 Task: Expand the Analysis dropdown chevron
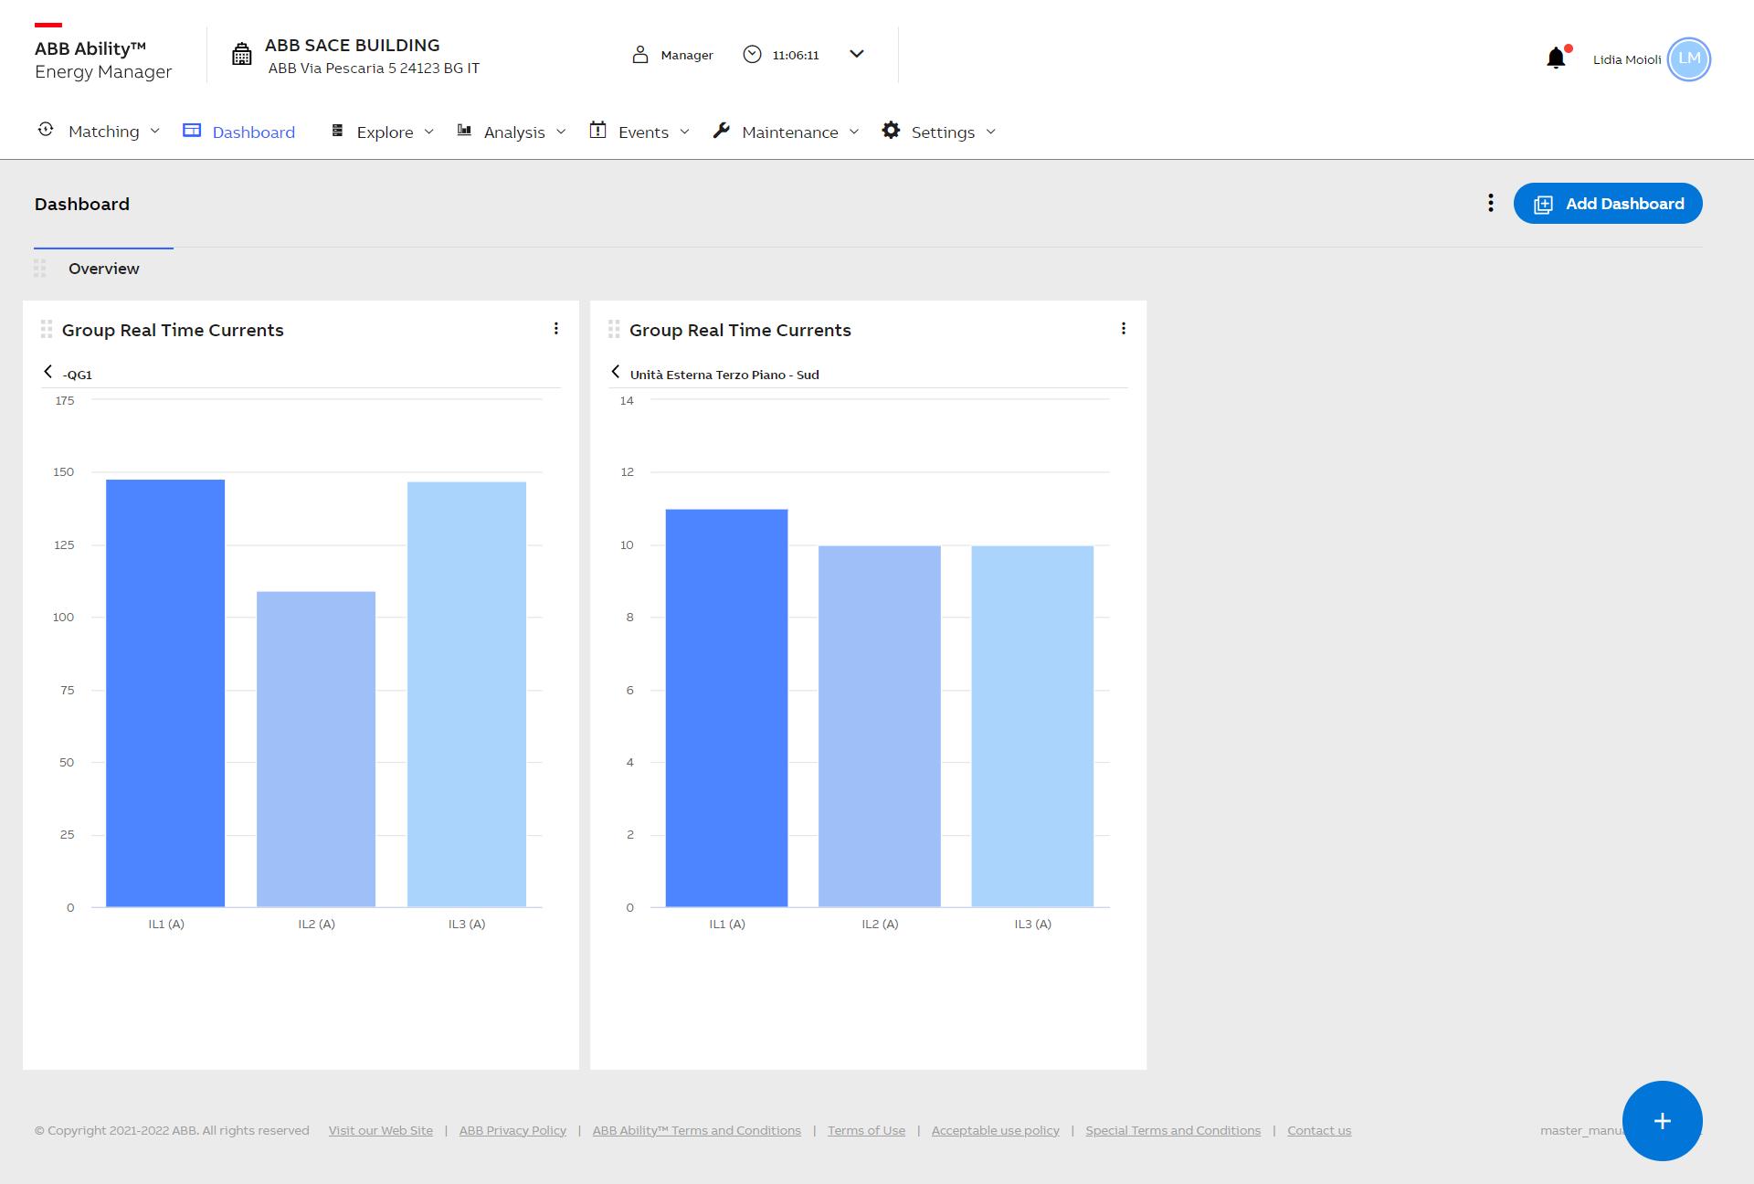click(x=561, y=132)
